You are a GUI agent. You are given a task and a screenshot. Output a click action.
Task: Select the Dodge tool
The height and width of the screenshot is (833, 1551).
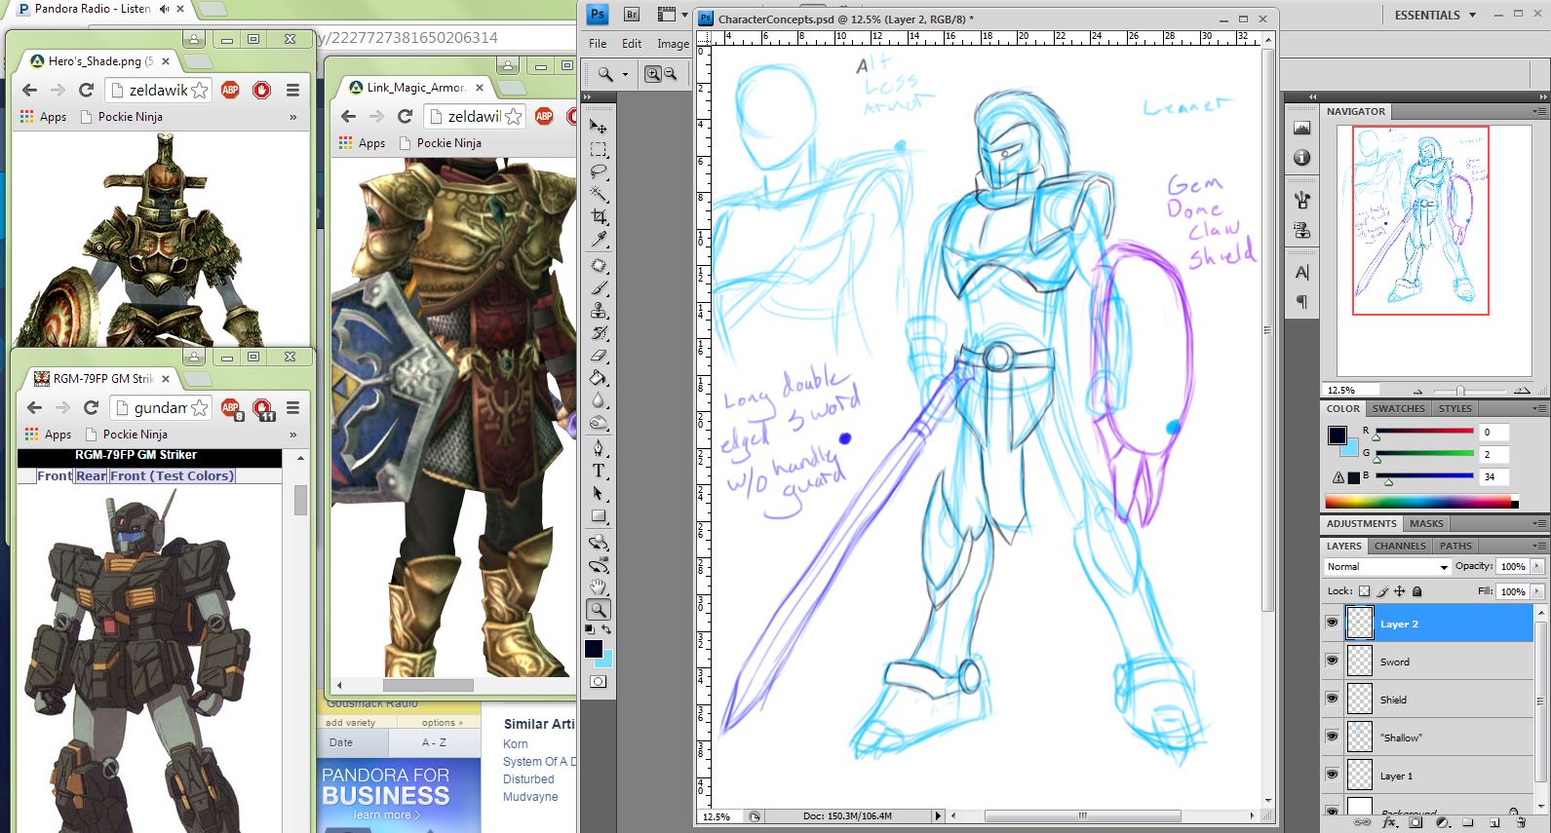tap(599, 423)
